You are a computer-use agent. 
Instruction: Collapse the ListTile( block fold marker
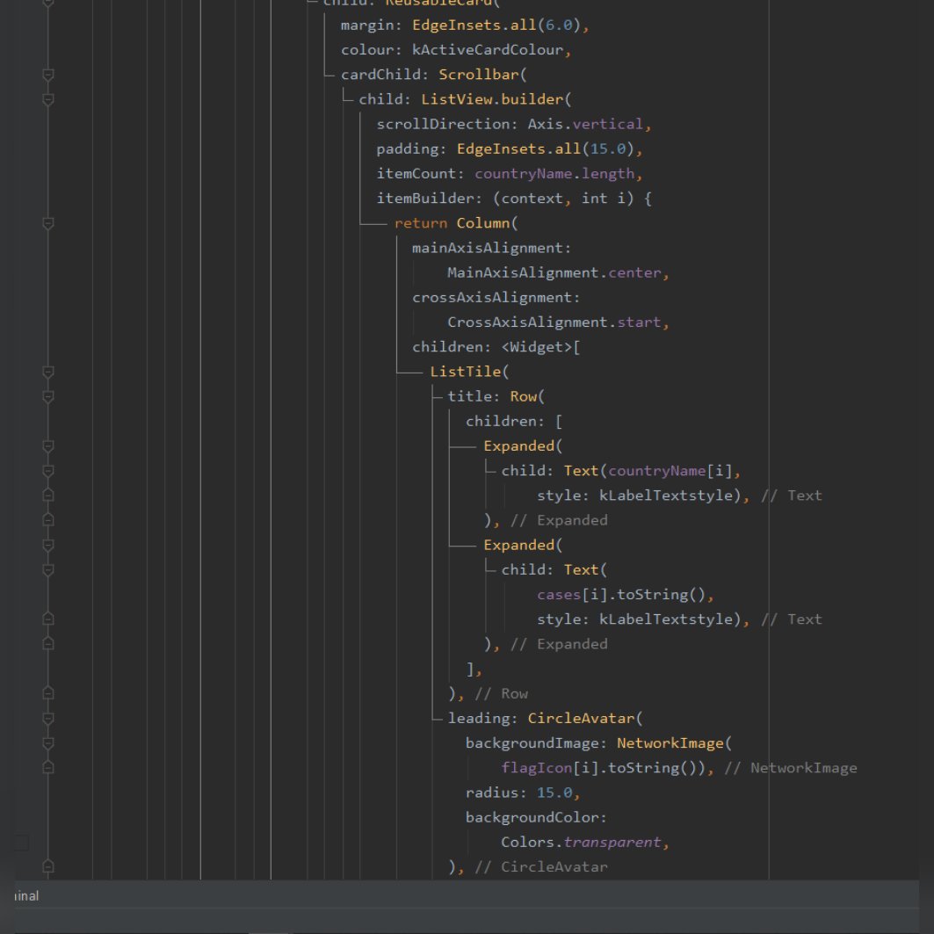[x=48, y=373]
